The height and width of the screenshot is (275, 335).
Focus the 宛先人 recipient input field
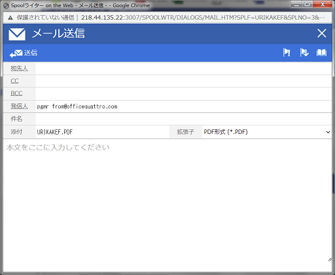[x=184, y=69]
